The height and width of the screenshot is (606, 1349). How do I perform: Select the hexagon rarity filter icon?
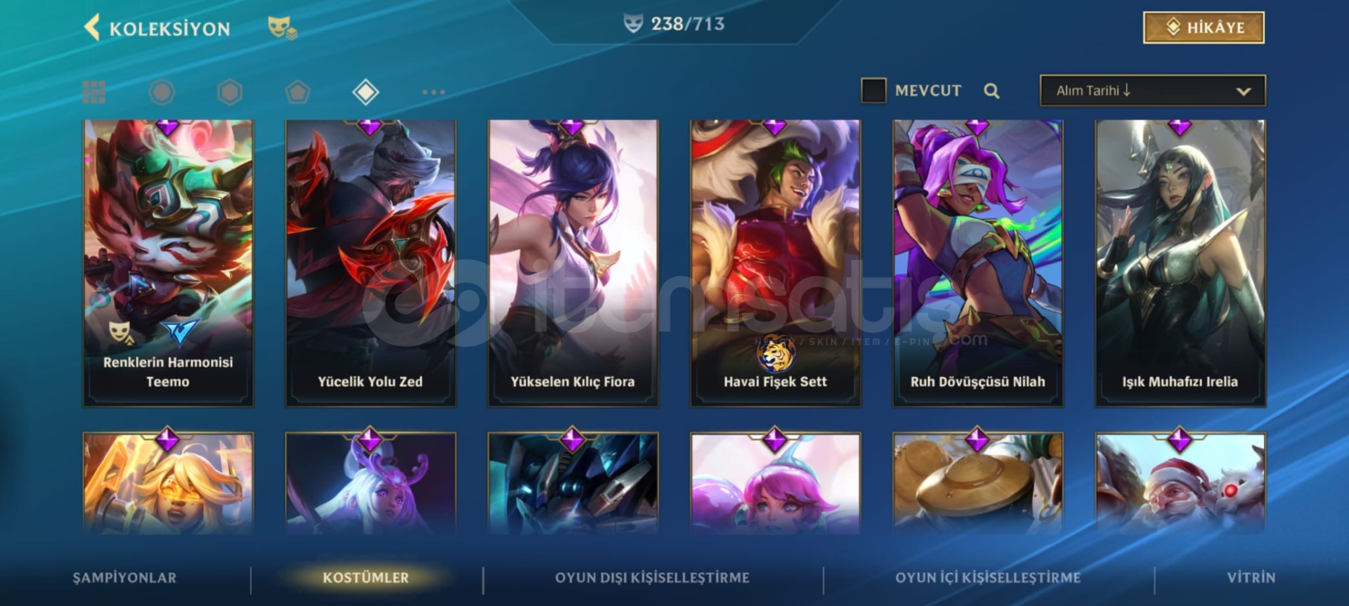230,92
